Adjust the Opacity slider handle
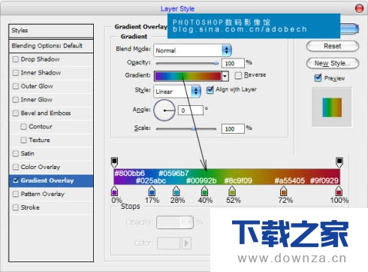Viewport: 368px width, 272px height. (216, 63)
